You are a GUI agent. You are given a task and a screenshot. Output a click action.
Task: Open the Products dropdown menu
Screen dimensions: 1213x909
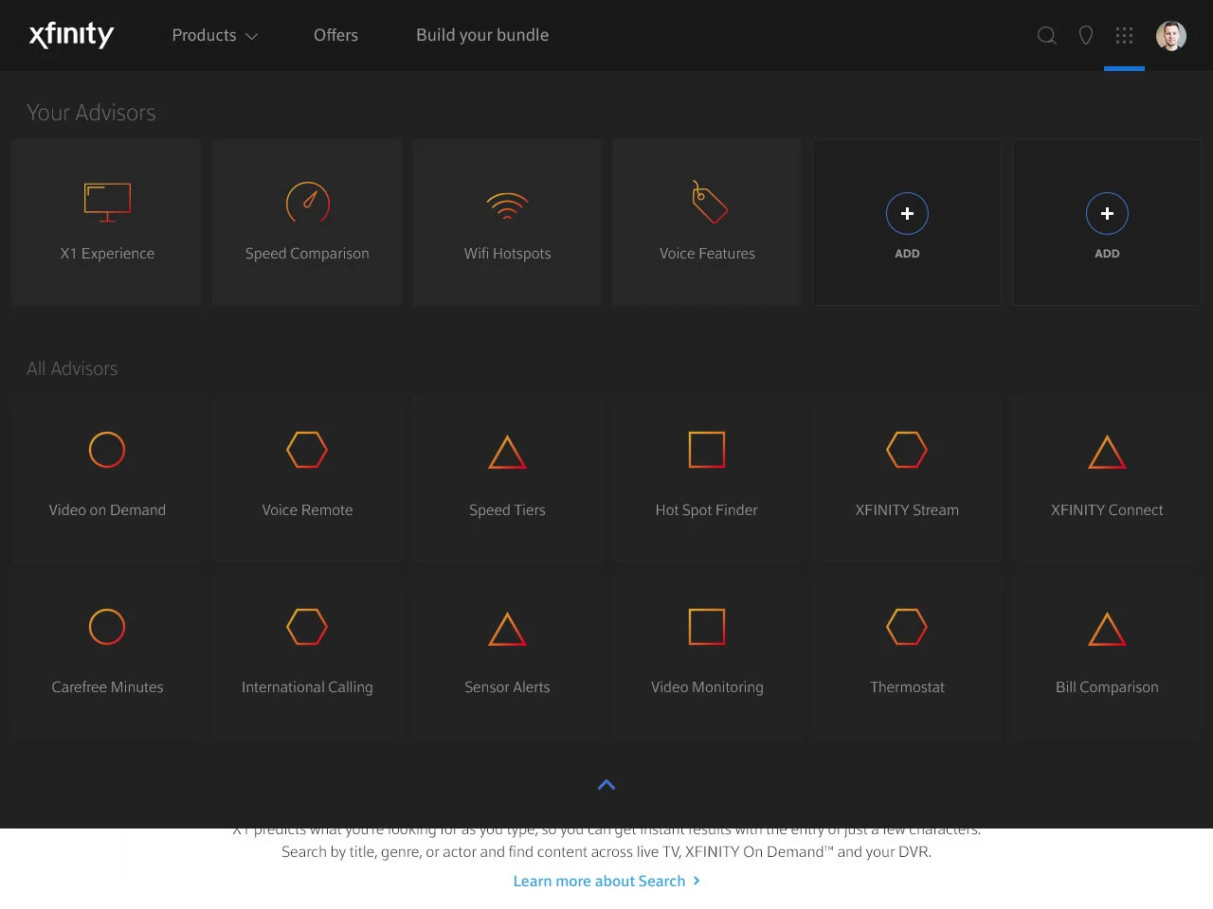coord(215,35)
